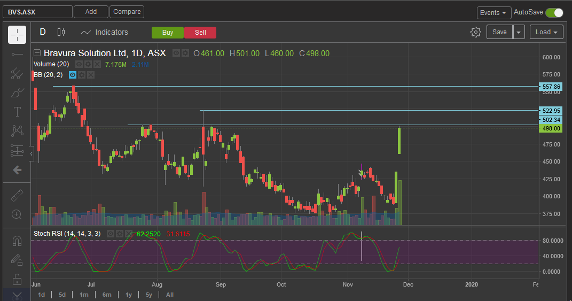Click the BVS.ASX symbol input field
Image resolution: width=572 pixels, height=301 pixels.
click(37, 12)
